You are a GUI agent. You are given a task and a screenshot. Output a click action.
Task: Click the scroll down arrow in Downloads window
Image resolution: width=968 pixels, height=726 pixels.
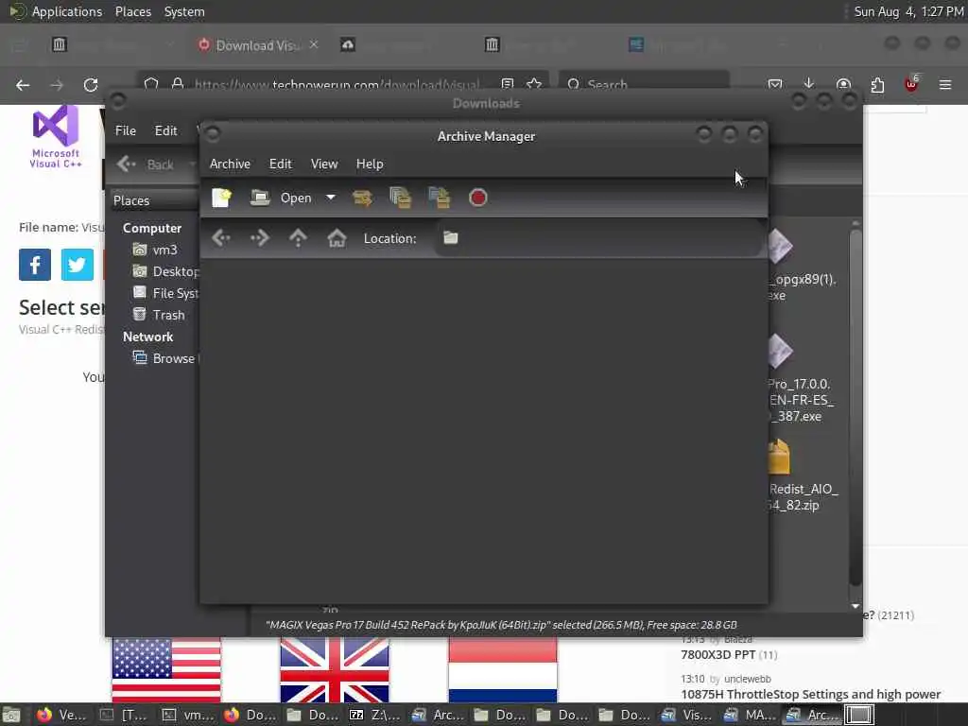(x=856, y=606)
